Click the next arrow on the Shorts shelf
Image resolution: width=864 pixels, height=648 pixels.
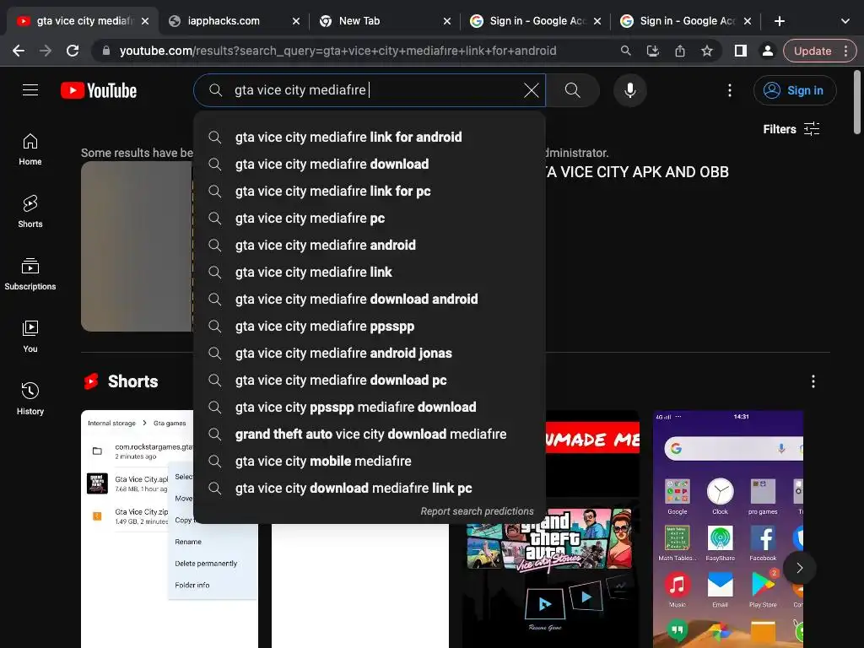(x=800, y=568)
